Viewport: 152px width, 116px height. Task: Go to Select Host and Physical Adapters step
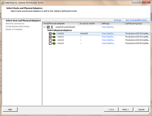click(23, 21)
